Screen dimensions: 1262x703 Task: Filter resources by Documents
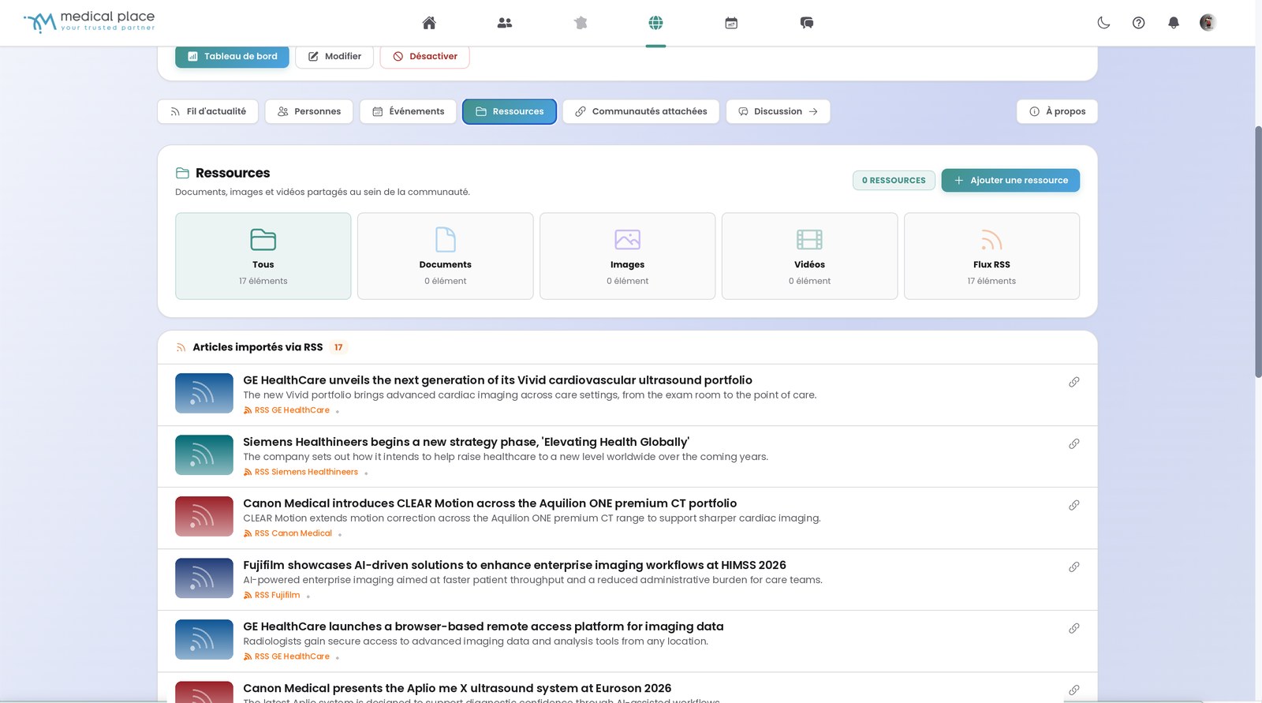click(446, 256)
